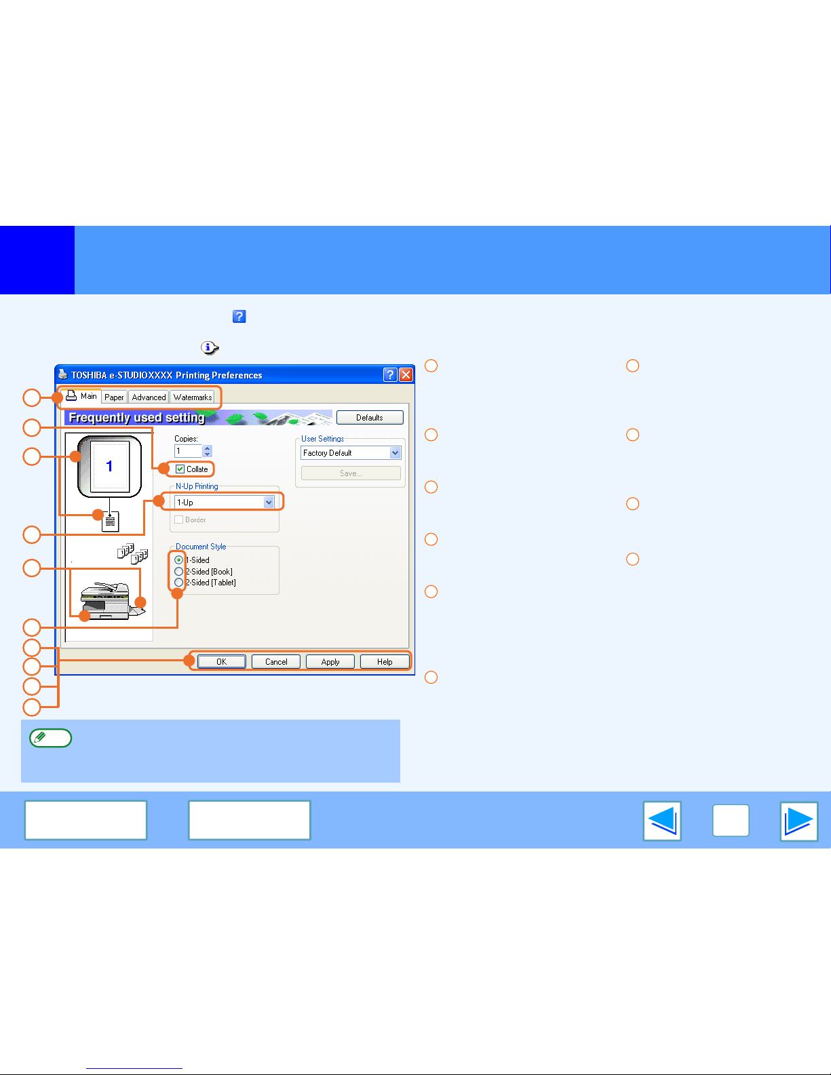Click the Apply button
831x1075 pixels.
pos(330,662)
